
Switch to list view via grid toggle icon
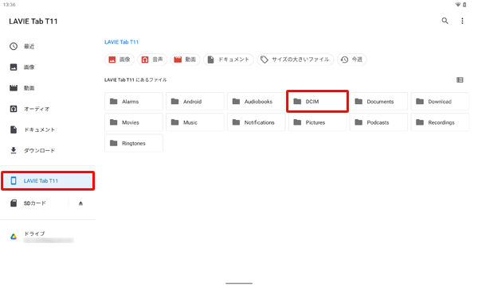[x=460, y=80]
